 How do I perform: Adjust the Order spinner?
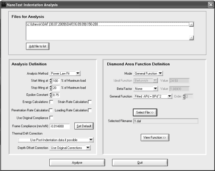click(184, 96)
